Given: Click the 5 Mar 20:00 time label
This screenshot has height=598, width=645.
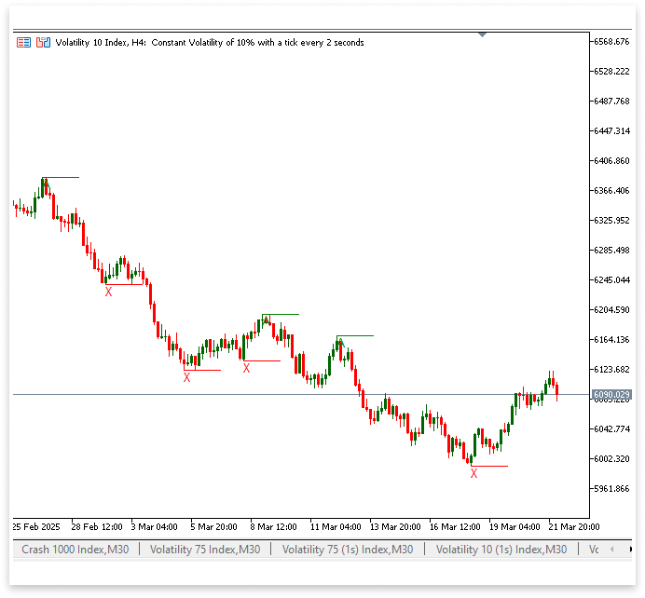Looking at the screenshot, I should click(213, 527).
